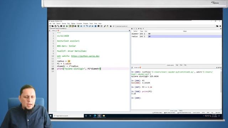Open the Debug menu
The width and height of the screenshot is (228, 128).
coord(73,23)
